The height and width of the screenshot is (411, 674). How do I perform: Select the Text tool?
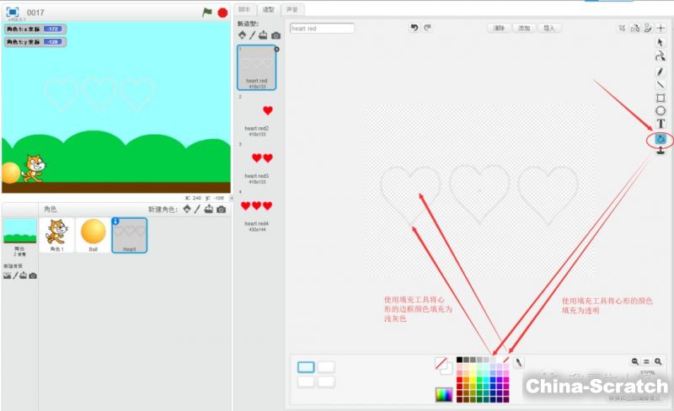coord(661,124)
